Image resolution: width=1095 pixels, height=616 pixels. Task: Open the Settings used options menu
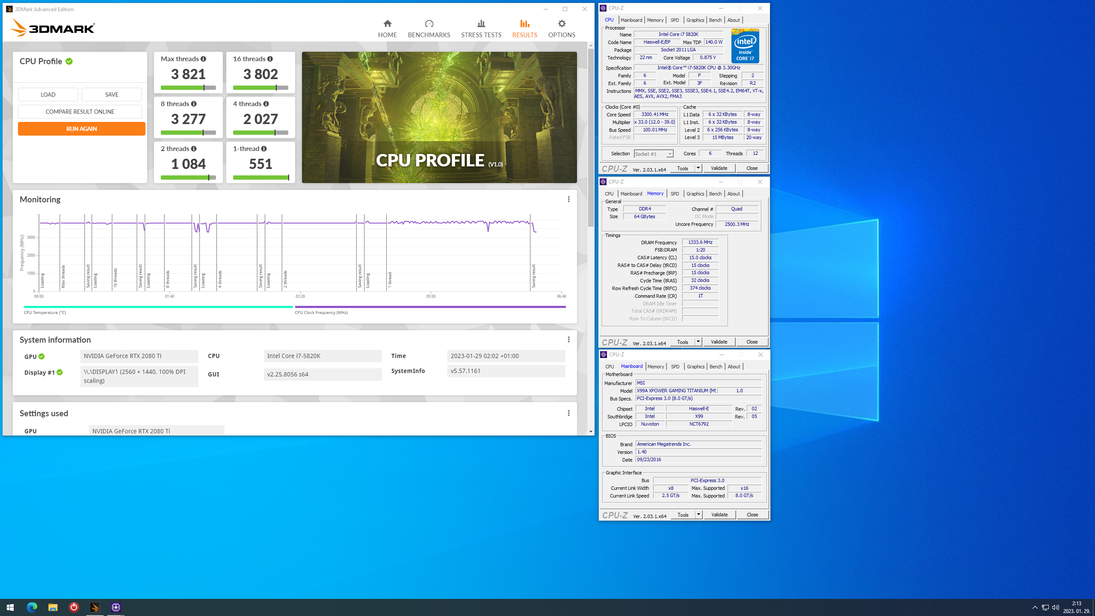click(x=568, y=413)
